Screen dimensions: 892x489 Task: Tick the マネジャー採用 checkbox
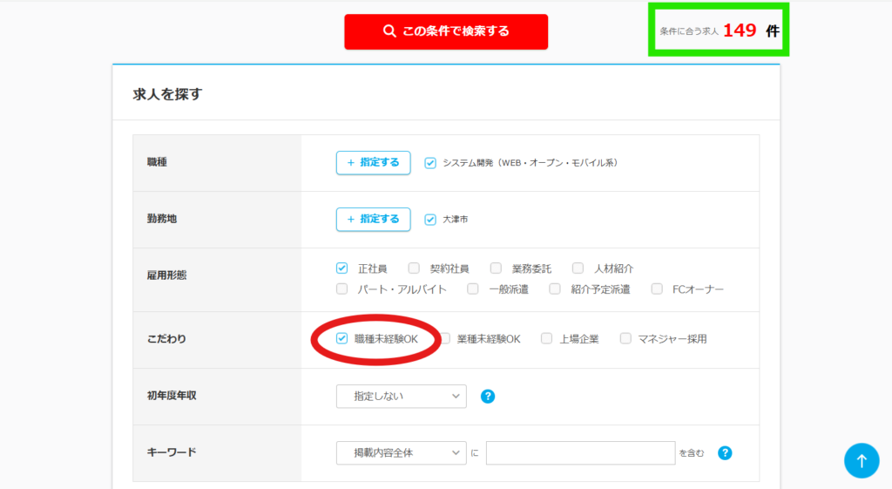tap(625, 339)
